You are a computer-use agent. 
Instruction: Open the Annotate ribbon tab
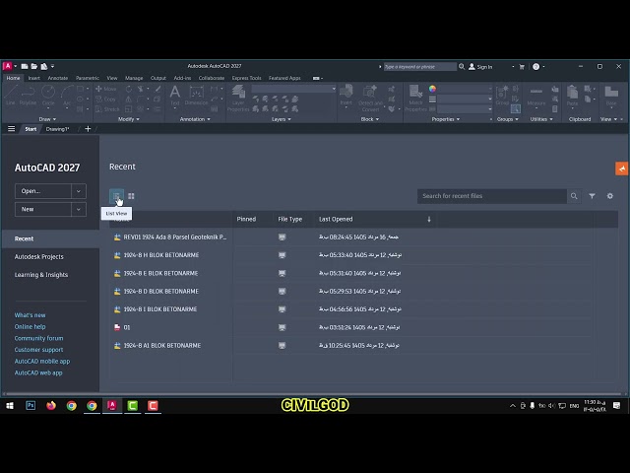point(58,78)
